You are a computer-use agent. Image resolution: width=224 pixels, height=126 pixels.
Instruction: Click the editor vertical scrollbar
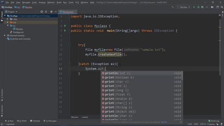click(220, 47)
